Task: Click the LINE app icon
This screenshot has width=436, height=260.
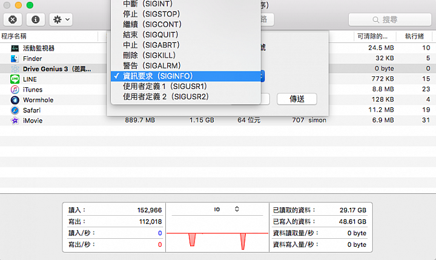Action: click(15, 79)
